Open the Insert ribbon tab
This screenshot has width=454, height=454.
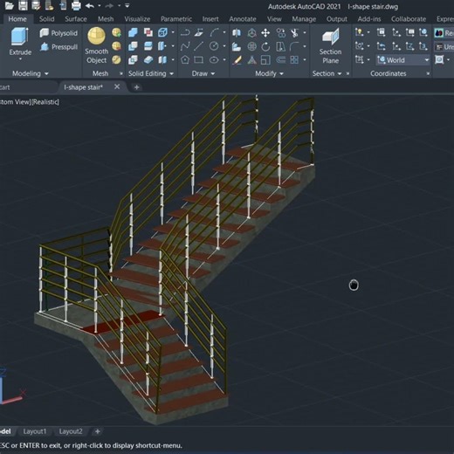pos(210,19)
